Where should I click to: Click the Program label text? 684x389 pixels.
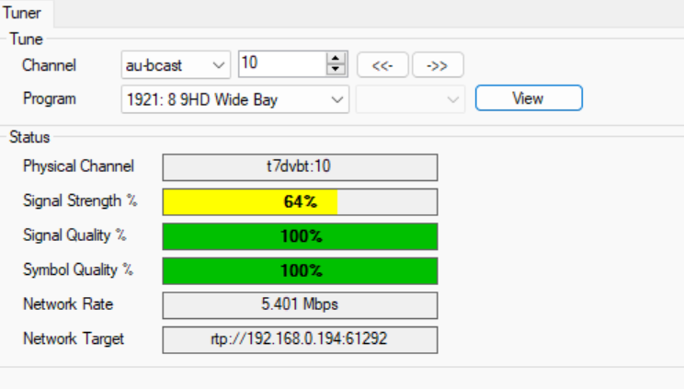[50, 99]
